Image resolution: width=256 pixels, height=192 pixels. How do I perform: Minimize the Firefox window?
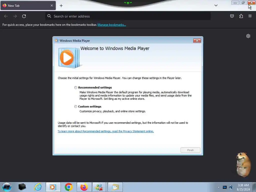tap(235, 3)
